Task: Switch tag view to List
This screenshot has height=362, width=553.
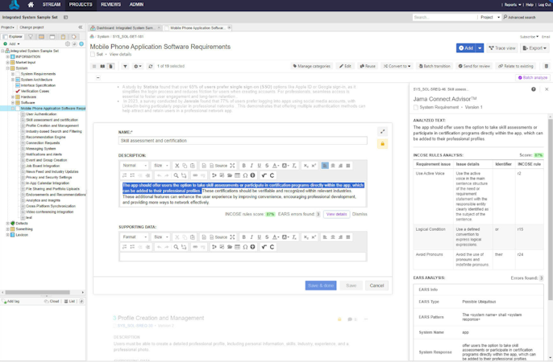Action: point(70,301)
